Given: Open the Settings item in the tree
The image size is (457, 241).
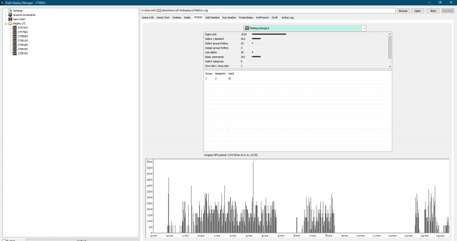Looking at the screenshot, I should (x=18, y=11).
